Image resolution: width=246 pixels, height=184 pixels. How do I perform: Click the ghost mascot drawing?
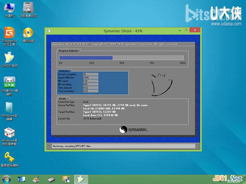click(x=162, y=85)
